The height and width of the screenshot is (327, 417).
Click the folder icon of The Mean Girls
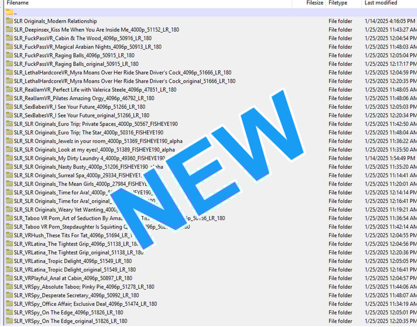click(x=10, y=183)
